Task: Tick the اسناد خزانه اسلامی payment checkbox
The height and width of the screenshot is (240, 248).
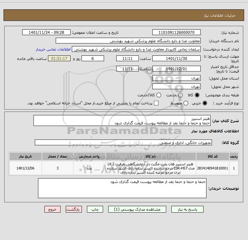Action: click(156, 103)
